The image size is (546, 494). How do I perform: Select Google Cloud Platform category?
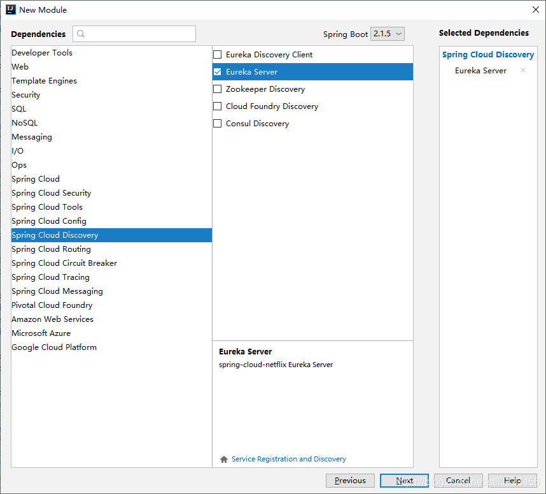coord(111,347)
